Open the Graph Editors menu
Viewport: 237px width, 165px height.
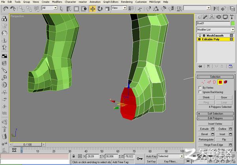111,2
